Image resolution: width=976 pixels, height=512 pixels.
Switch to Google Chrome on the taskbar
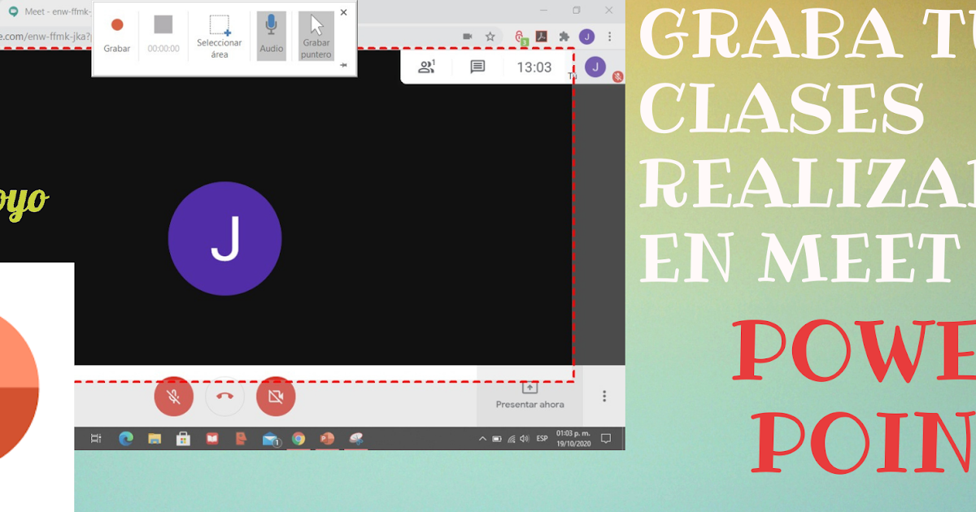298,439
